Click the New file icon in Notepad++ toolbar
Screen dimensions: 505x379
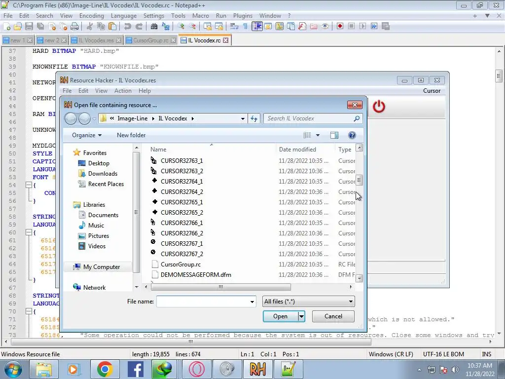pyautogui.click(x=7, y=27)
